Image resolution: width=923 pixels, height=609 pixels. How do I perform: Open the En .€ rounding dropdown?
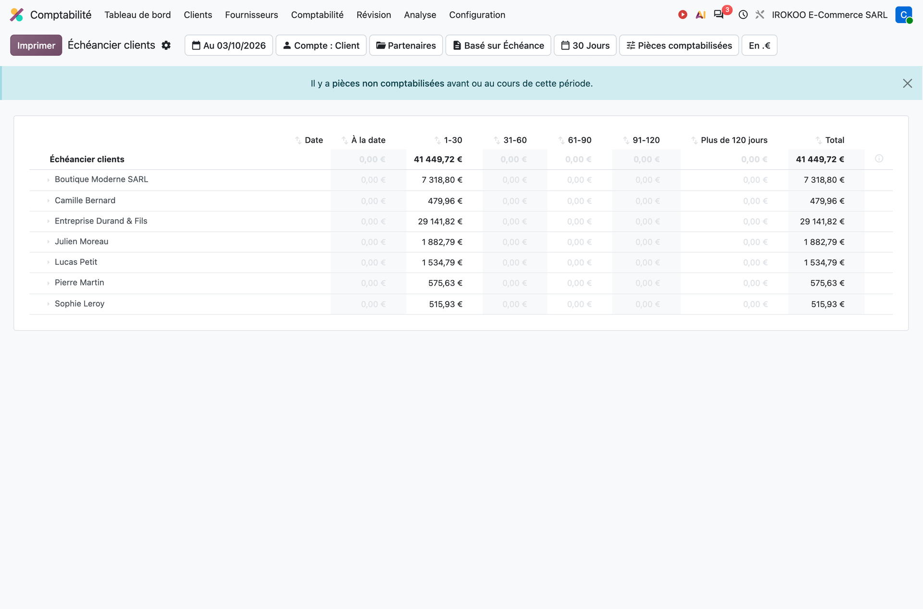[x=759, y=45]
